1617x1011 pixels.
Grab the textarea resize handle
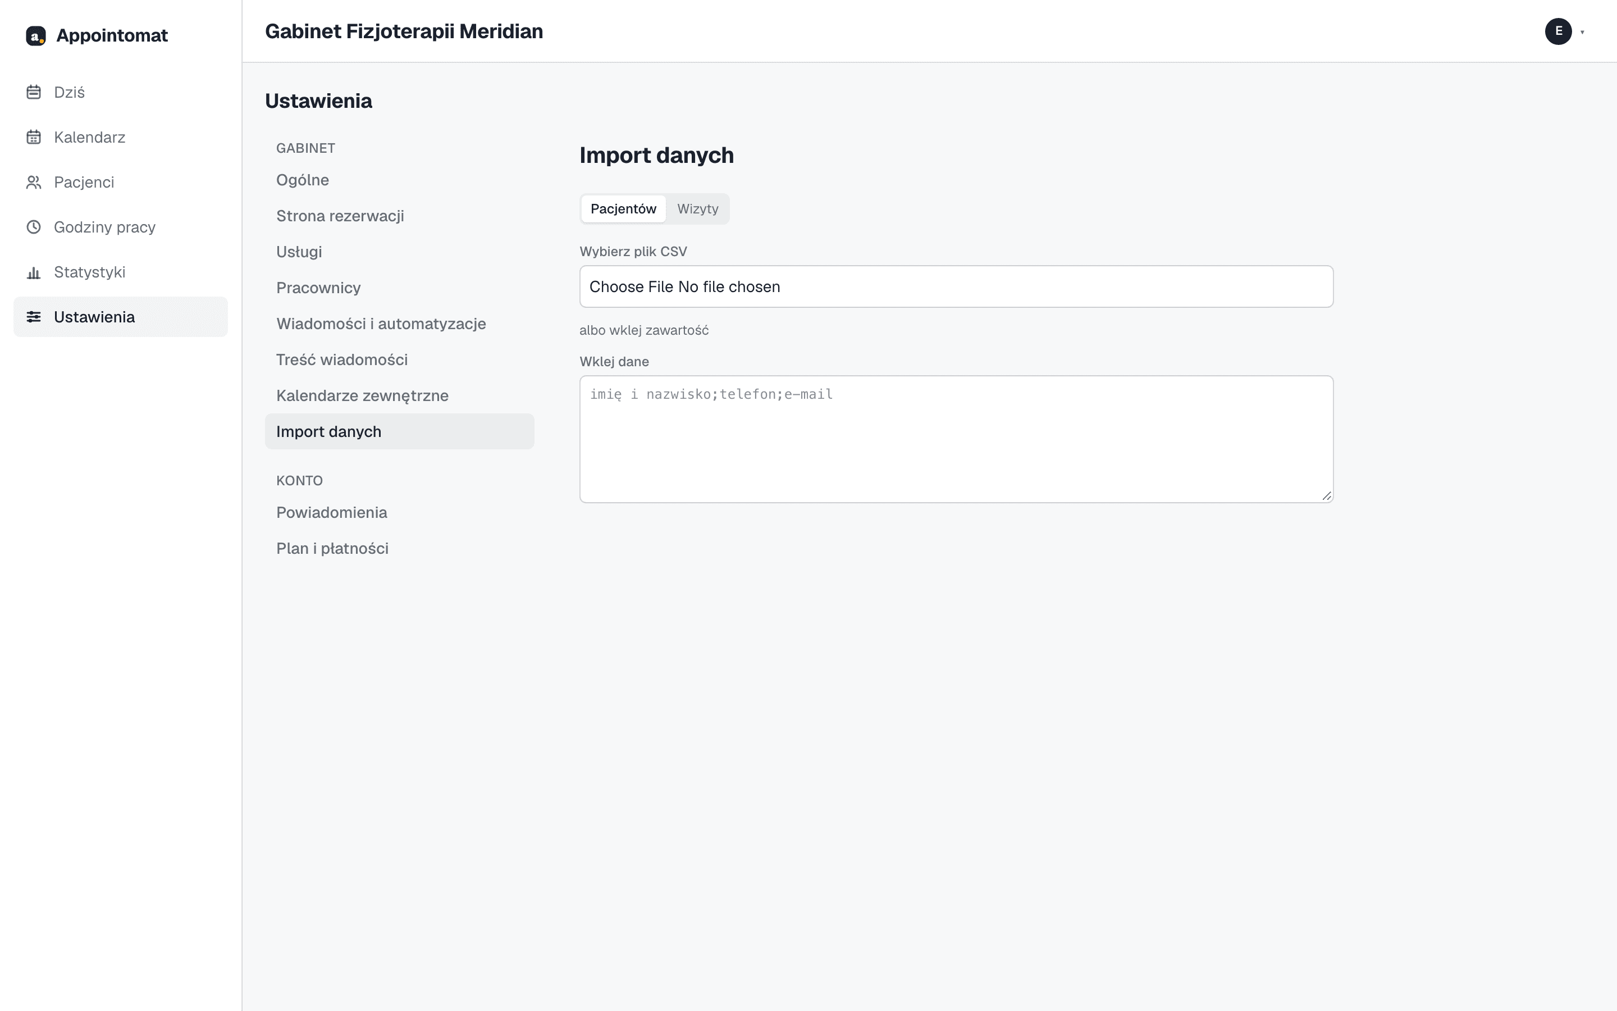click(1326, 496)
